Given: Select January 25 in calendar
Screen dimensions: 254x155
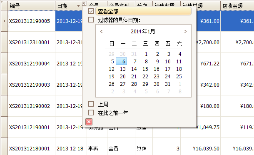Looking at the screenshot, I should pyautogui.click(x=179, y=77).
